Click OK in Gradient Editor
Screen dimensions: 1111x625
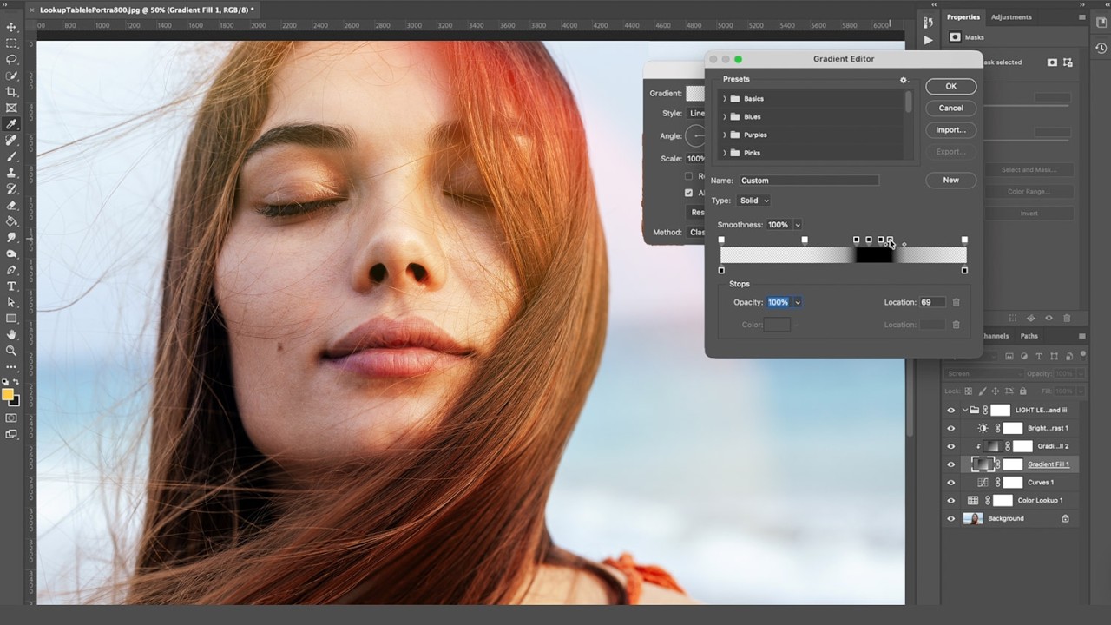950,87
